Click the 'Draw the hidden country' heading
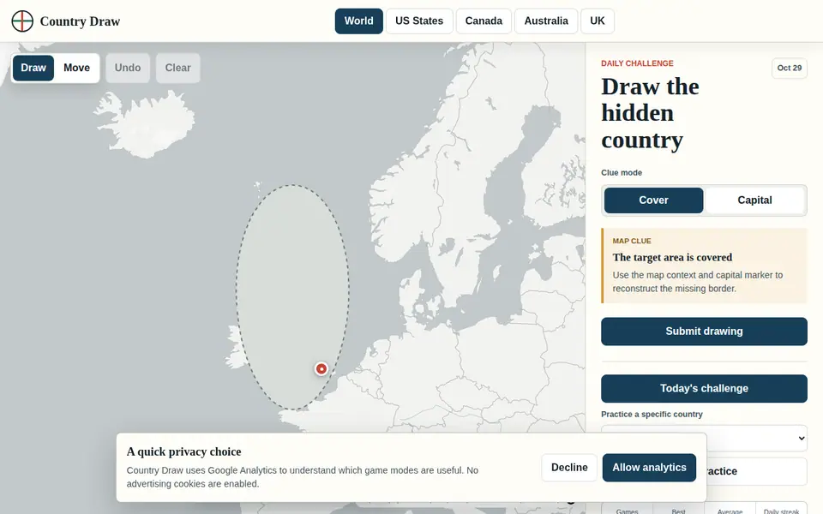Image resolution: width=823 pixels, height=514 pixels. point(651,113)
